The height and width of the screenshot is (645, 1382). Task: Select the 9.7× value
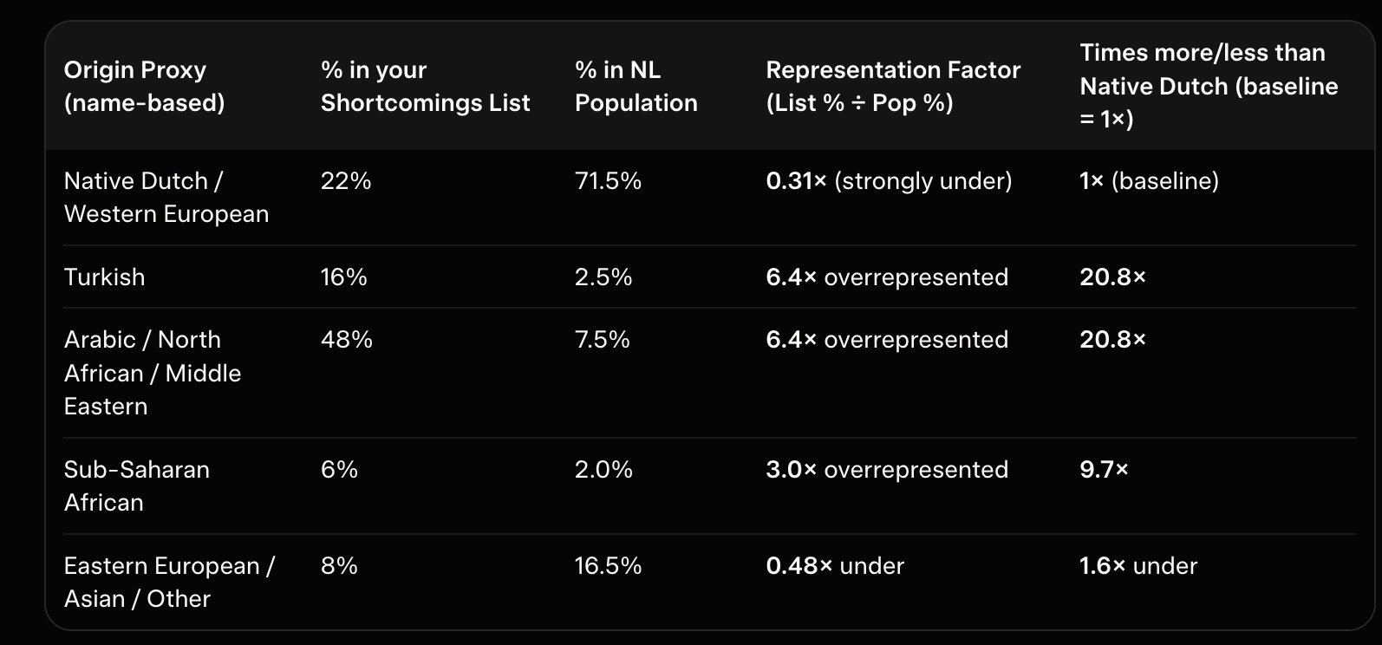coord(1104,470)
